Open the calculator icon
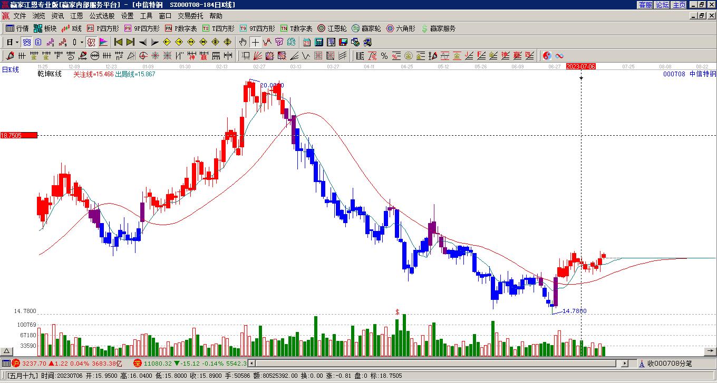The height and width of the screenshot is (383, 717). pyautogui.click(x=319, y=42)
